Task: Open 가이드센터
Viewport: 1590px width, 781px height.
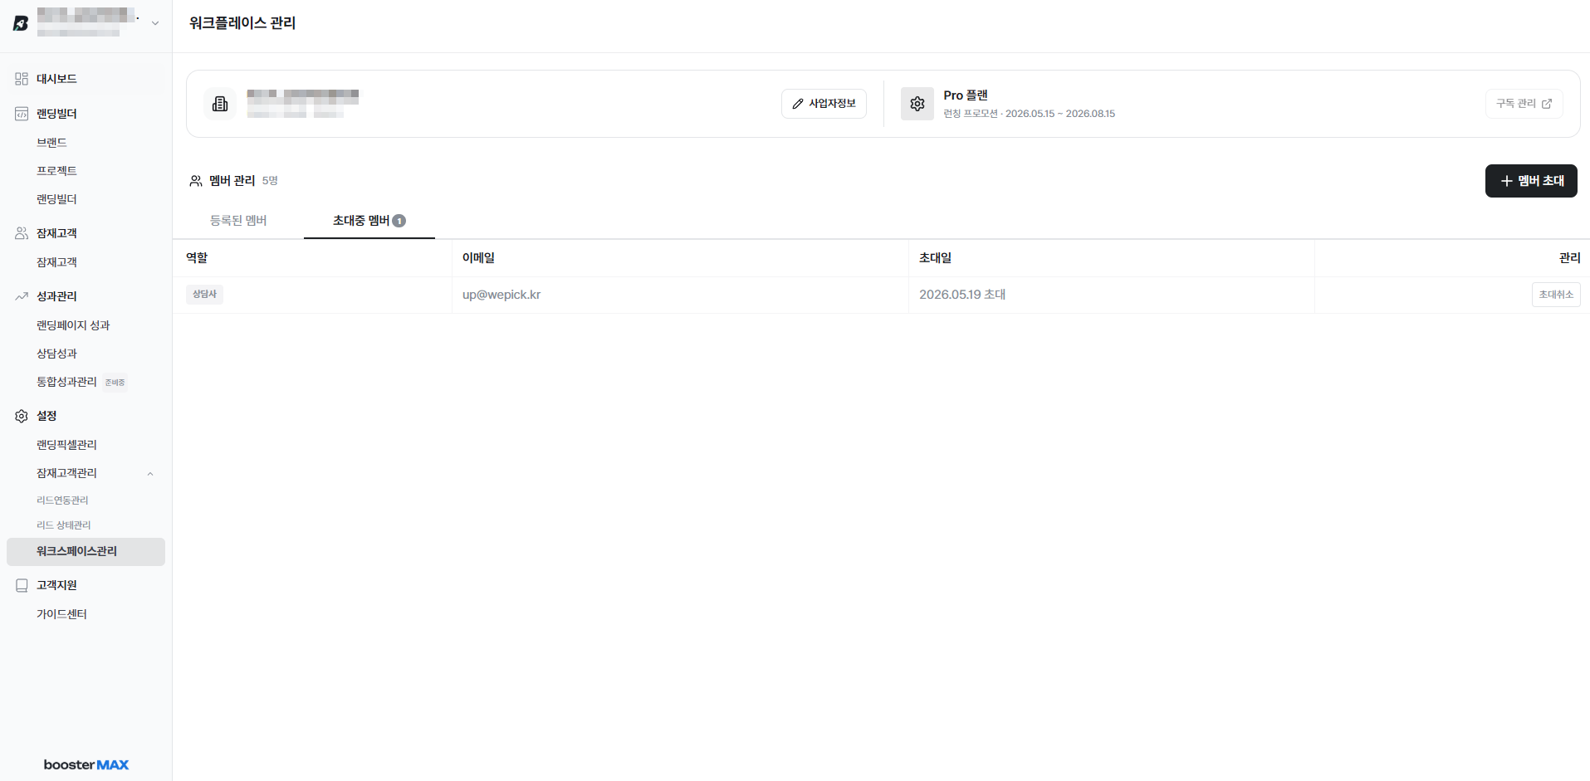Action: coord(61,614)
